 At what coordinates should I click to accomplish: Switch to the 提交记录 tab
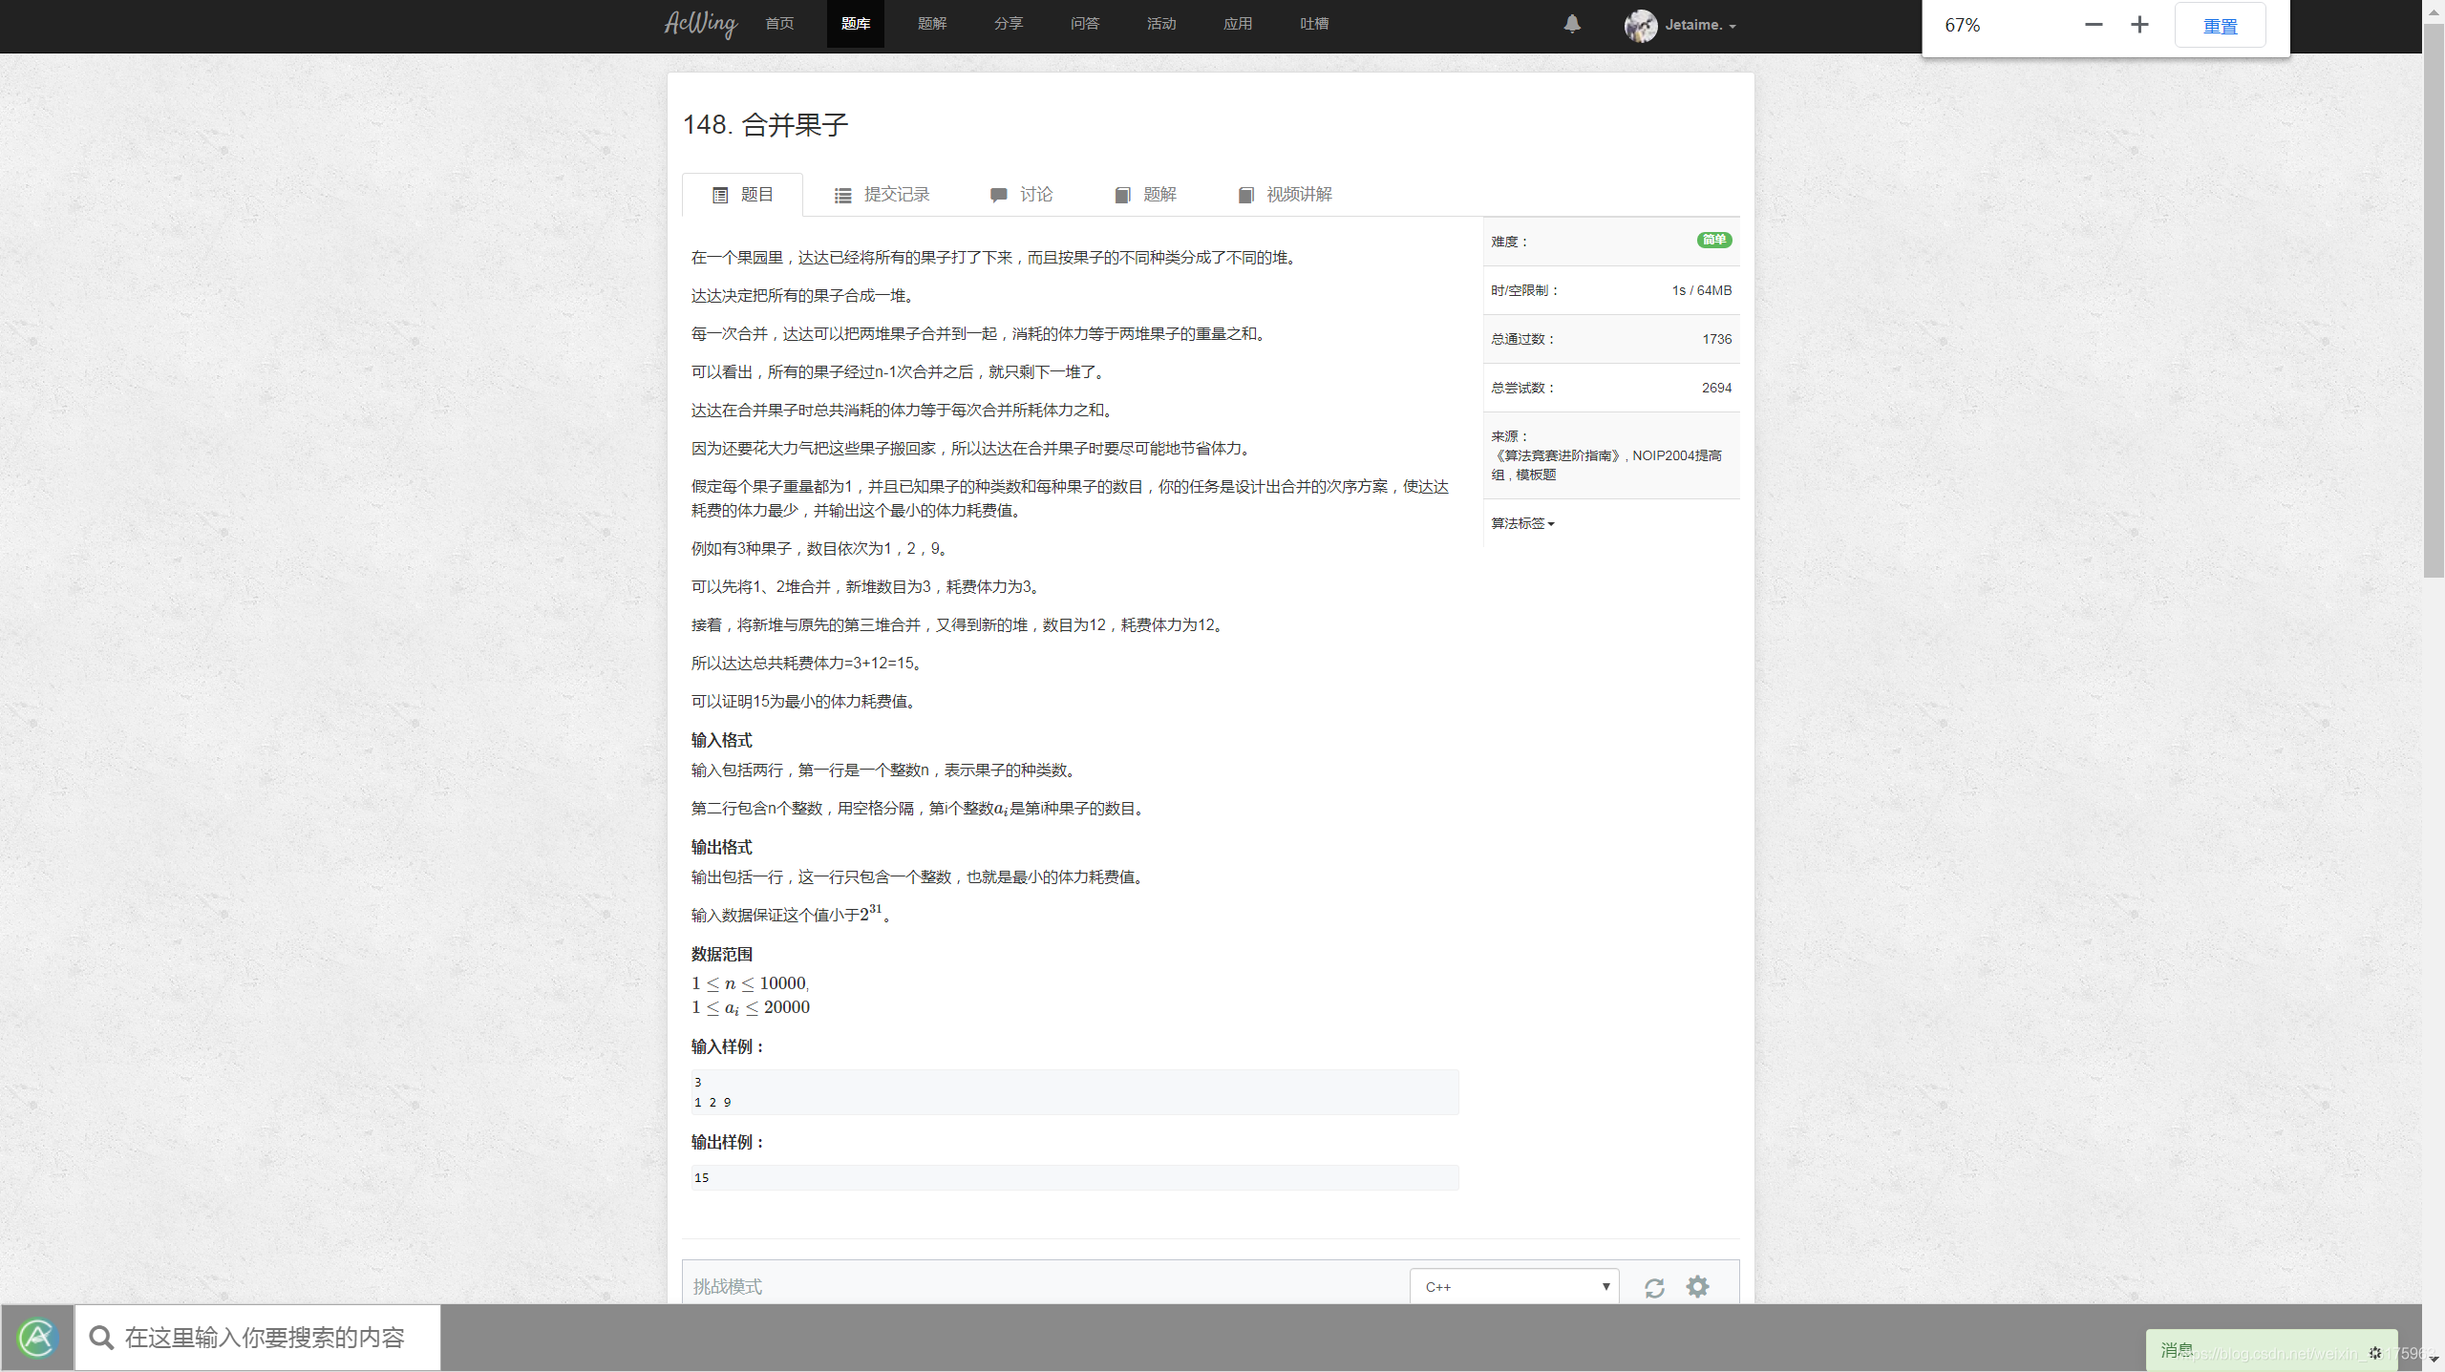(896, 194)
